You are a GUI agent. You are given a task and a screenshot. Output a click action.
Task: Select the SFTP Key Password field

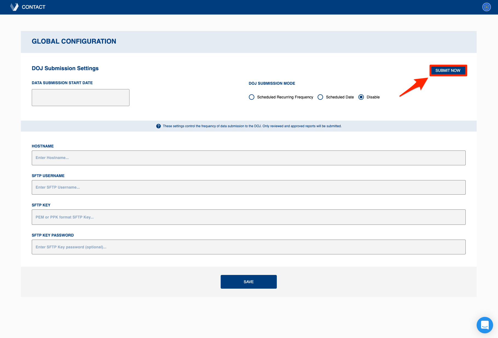pos(249,247)
